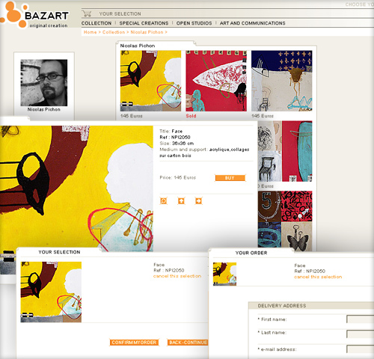Open the Special Creations menu
Screen dimensions: 374x359
click(x=144, y=23)
